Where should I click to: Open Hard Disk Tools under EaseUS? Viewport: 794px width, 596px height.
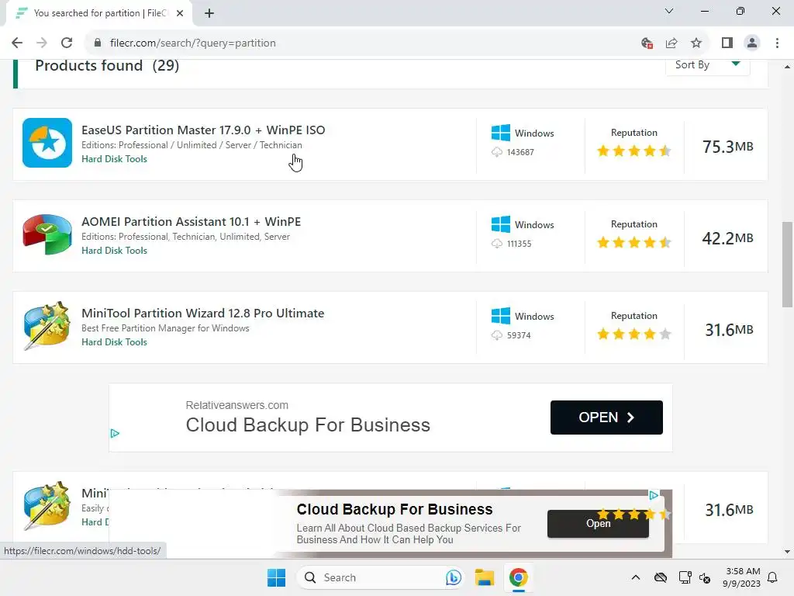pos(115,159)
